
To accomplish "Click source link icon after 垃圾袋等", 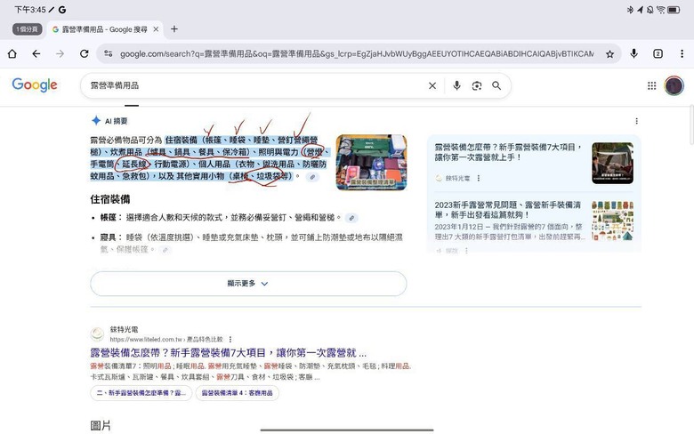I will tap(312, 176).
